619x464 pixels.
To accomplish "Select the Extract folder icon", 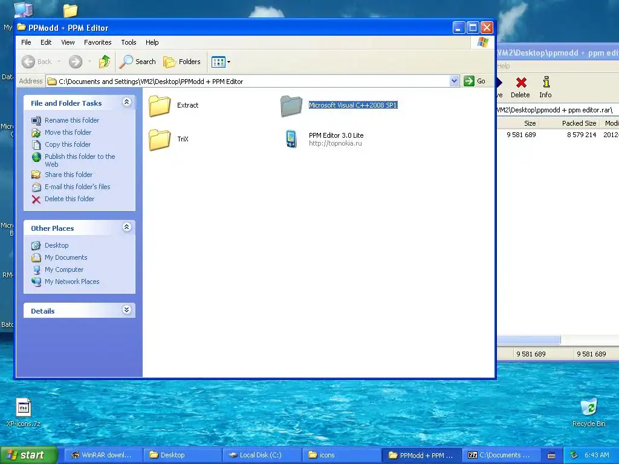I will pyautogui.click(x=160, y=106).
